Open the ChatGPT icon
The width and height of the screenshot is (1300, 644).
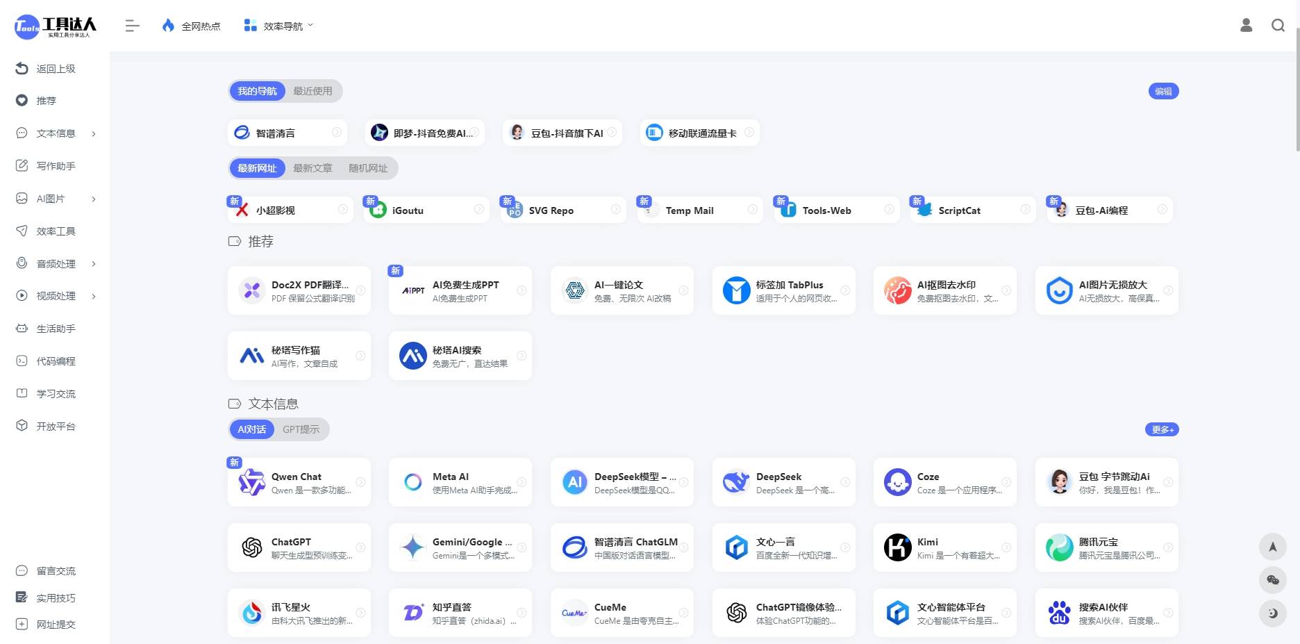pos(251,547)
